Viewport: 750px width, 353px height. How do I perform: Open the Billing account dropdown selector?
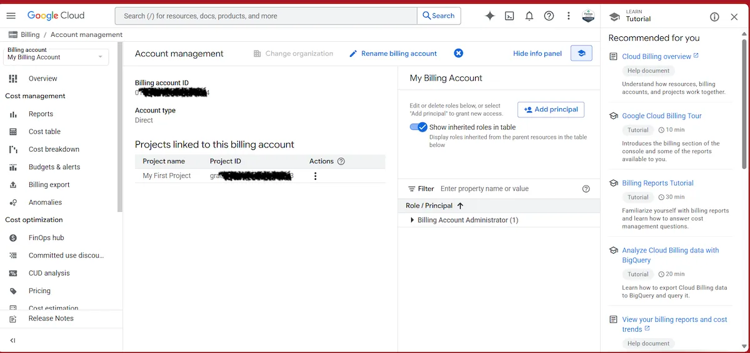(56, 57)
